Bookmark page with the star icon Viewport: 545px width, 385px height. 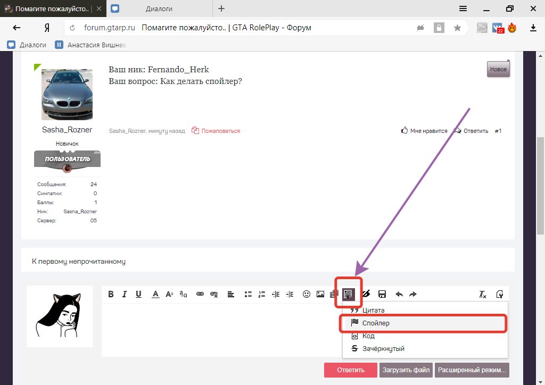[457, 28]
